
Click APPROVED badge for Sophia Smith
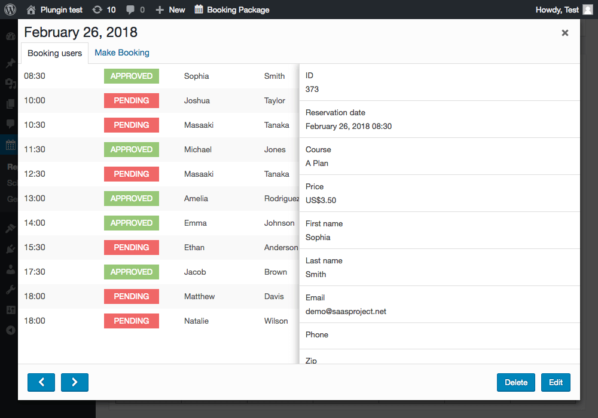pyautogui.click(x=132, y=76)
